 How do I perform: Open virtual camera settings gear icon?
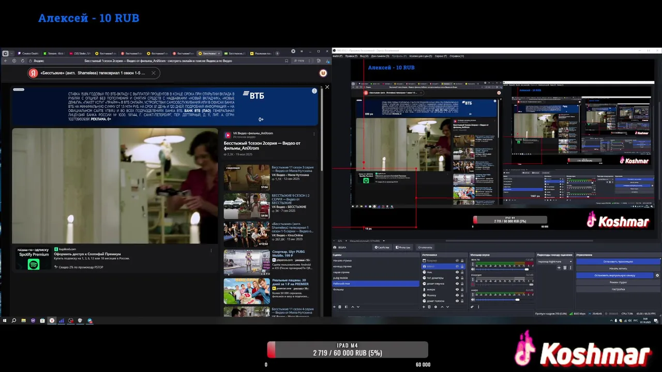[657, 275]
